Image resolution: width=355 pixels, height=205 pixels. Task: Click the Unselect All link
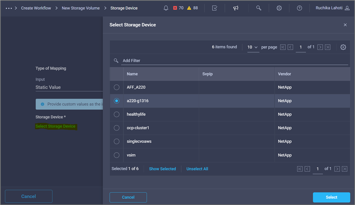(197, 169)
